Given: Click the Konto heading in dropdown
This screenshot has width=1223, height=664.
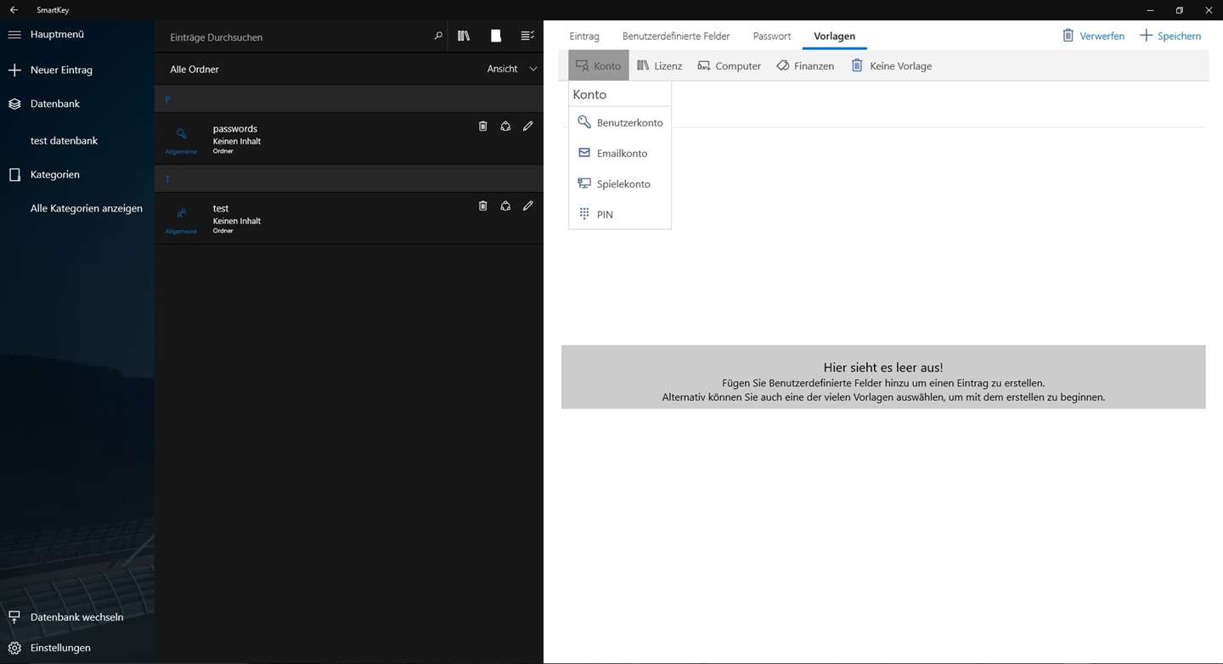Looking at the screenshot, I should tap(589, 95).
